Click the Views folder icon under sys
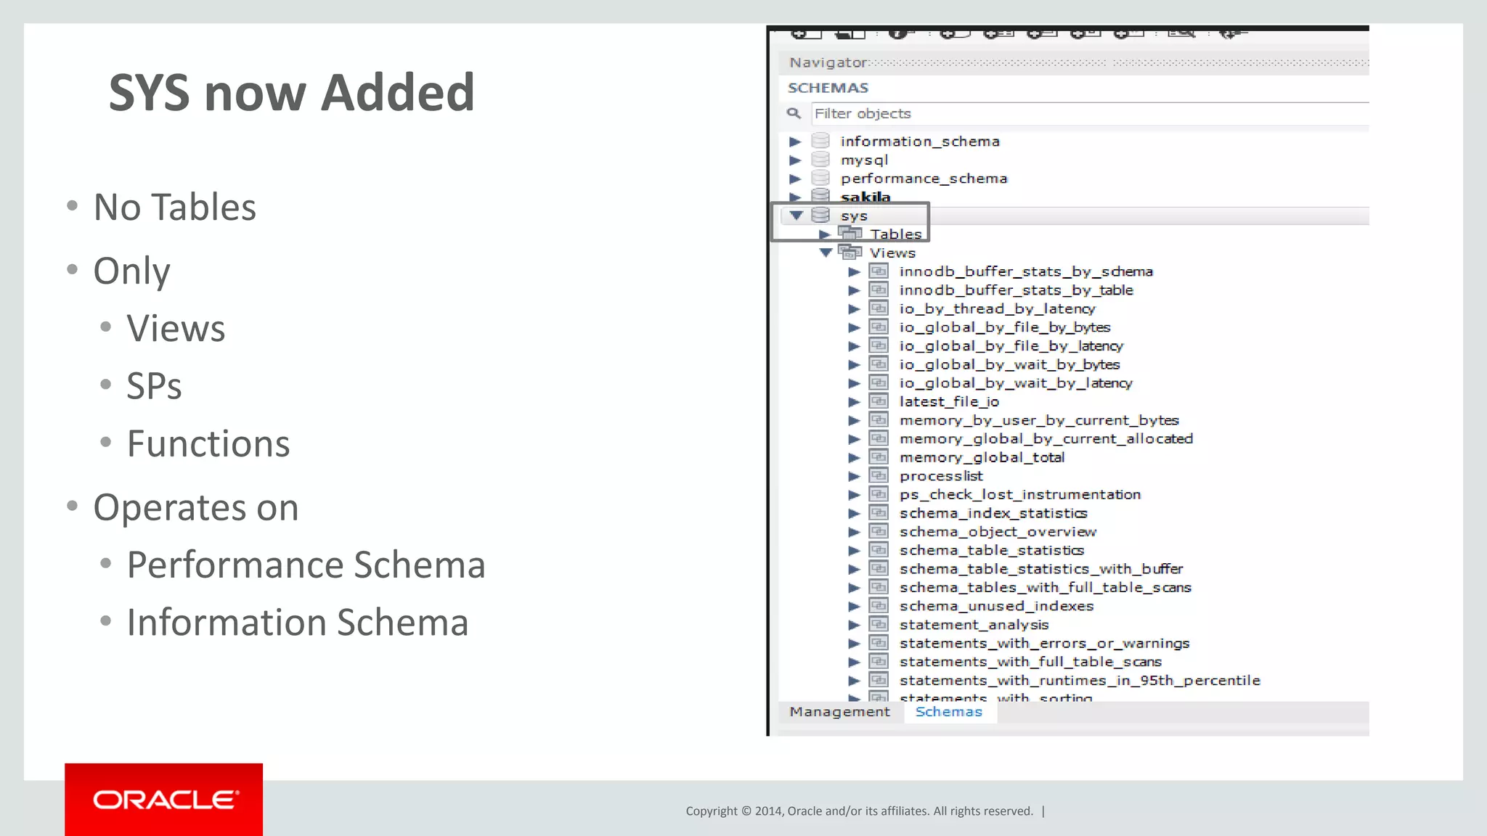The image size is (1487, 836). pyautogui.click(x=850, y=252)
